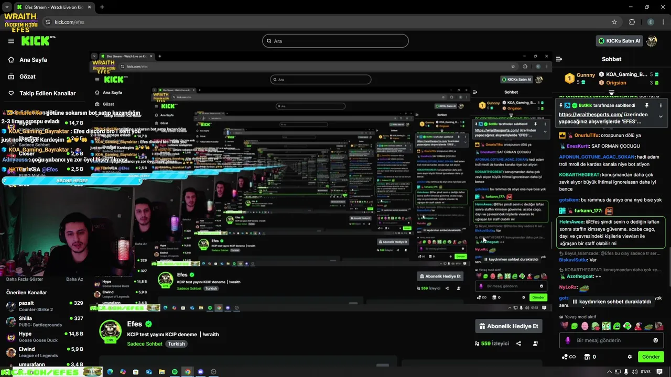Expand the pinned message chevron
The height and width of the screenshot is (377, 671).
click(x=661, y=117)
